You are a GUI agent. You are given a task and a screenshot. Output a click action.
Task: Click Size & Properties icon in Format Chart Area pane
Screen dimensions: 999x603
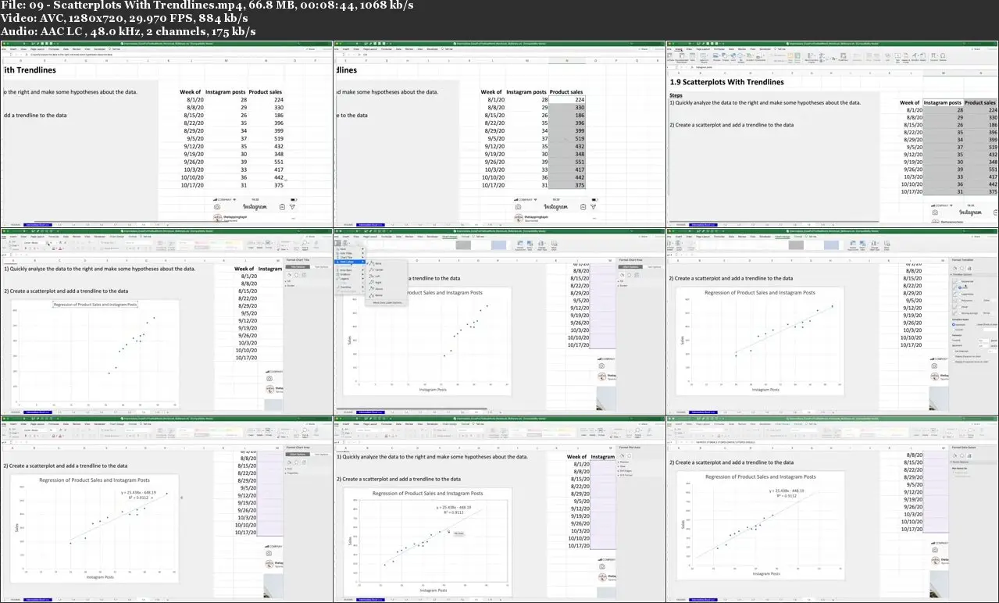coord(637,275)
